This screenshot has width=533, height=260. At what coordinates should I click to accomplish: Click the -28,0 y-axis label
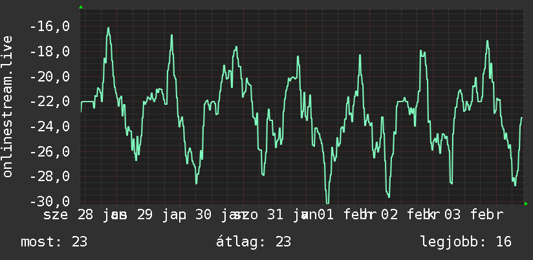pyautogui.click(x=50, y=177)
